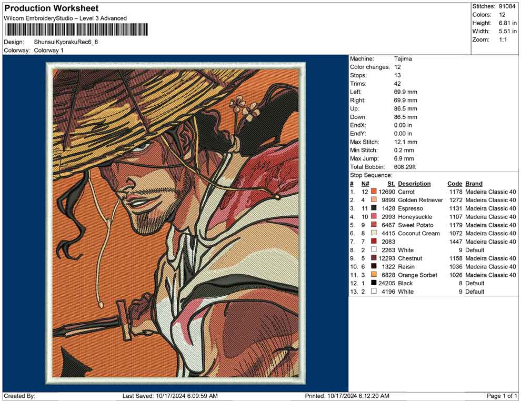Select the Right value 69.9 mm
The image size is (521, 401).
[405, 101]
